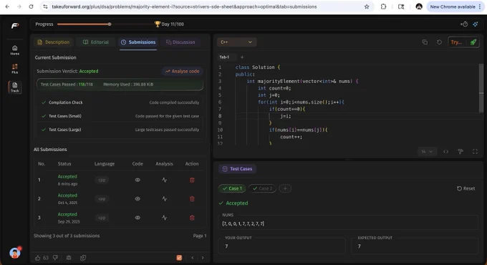
Task: Open analysis for the Oct 4, 2025 submission
Action: click(164, 199)
